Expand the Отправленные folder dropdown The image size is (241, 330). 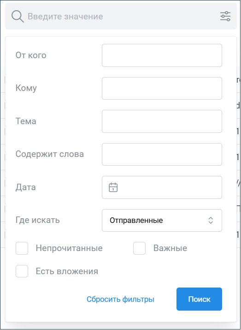[162, 220]
